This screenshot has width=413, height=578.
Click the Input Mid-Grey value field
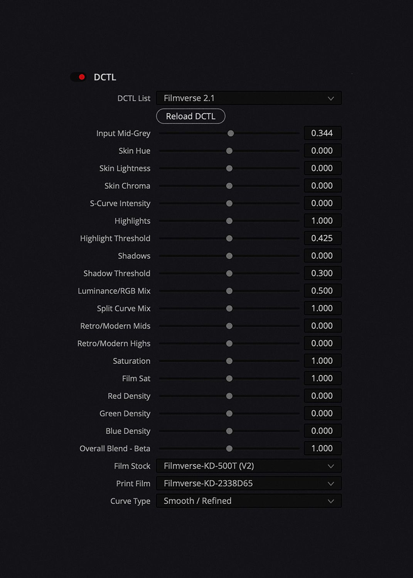pyautogui.click(x=322, y=133)
